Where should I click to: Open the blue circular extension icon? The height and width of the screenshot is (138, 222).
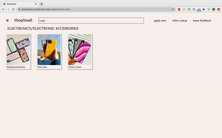[x=194, y=9]
